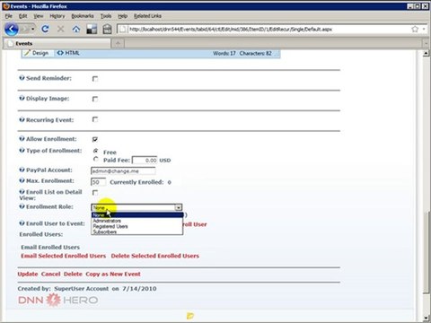Viewport: 431px width, 323px height.
Task: Click the Stop loading X icon
Action: pos(61,29)
